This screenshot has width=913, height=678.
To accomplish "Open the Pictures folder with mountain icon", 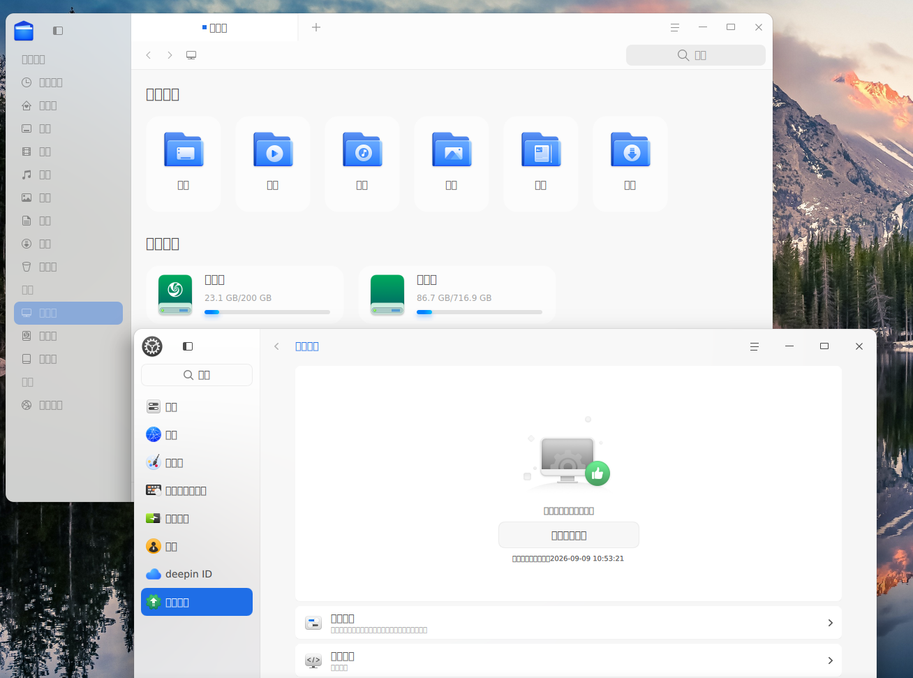I will pos(452,164).
